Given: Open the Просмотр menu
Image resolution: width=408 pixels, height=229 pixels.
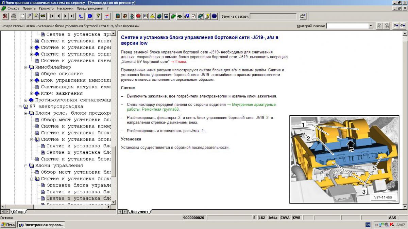Looking at the screenshot, I should pos(46,8).
